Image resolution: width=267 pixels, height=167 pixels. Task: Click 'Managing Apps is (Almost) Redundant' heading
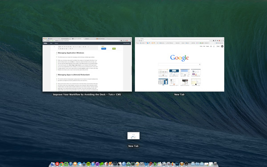point(73,75)
